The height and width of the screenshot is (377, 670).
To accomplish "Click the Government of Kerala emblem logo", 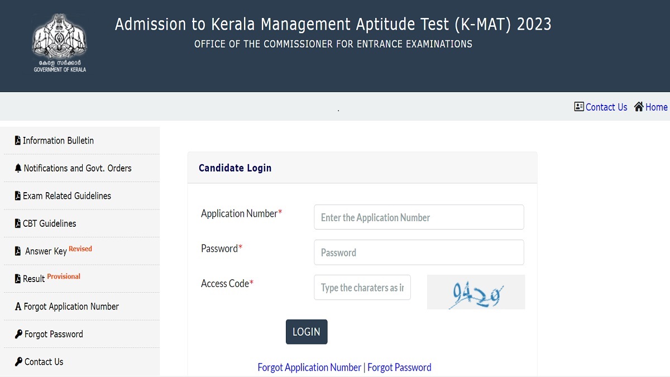I will tap(60, 42).
